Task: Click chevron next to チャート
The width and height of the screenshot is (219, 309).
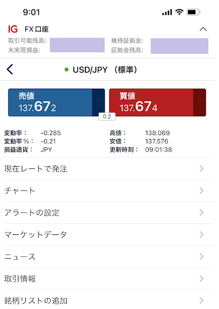Action: click(x=202, y=191)
